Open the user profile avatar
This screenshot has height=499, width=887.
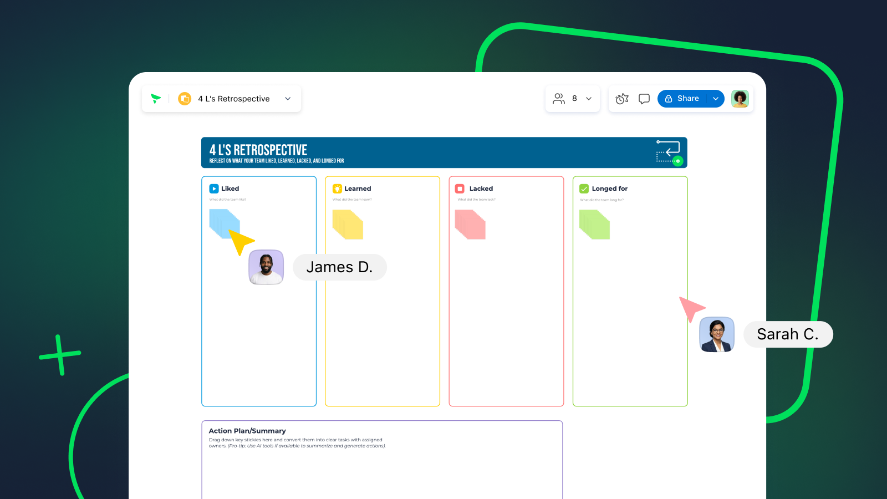pos(740,99)
